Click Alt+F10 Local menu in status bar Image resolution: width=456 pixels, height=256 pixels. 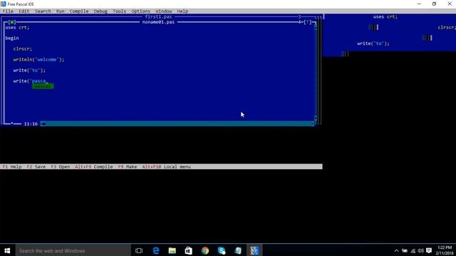(166, 166)
